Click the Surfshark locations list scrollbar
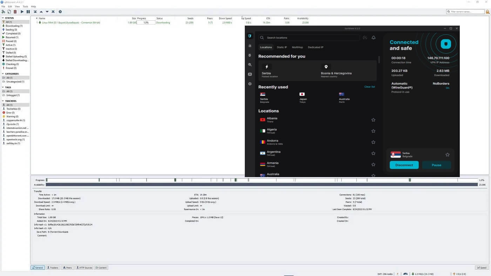Screen dimensions: 491x276 click(x=379, y=60)
